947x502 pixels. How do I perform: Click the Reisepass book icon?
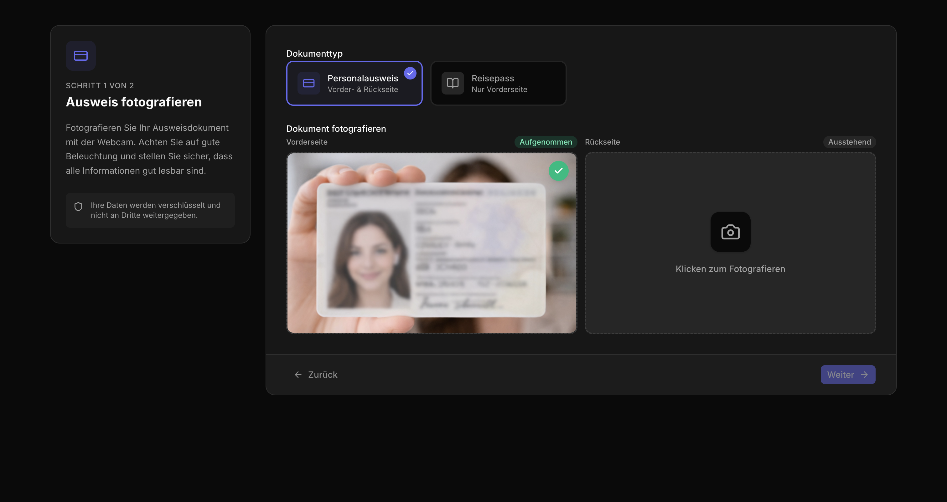(453, 84)
